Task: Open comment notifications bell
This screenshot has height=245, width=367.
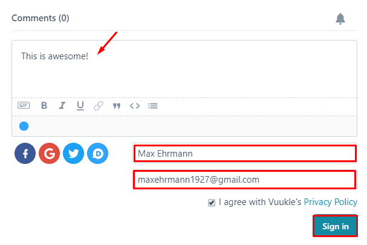Action: [x=340, y=19]
